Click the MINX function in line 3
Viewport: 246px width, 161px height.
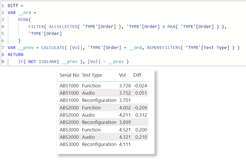point(23,20)
